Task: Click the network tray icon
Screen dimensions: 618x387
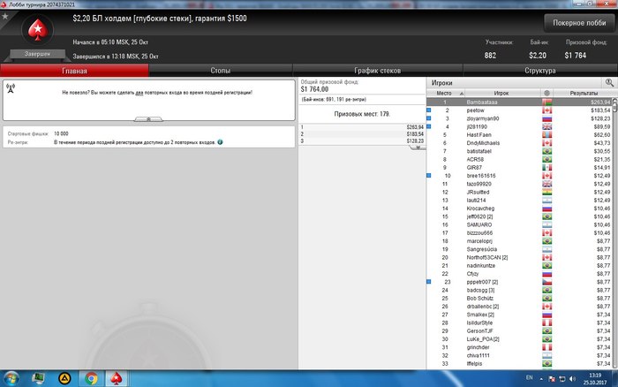Action: (562, 379)
